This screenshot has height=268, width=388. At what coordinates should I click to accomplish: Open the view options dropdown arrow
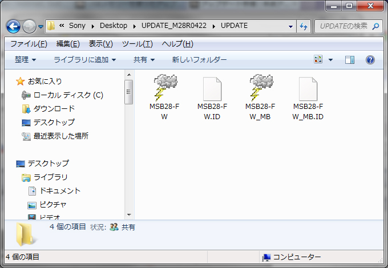[330, 60]
